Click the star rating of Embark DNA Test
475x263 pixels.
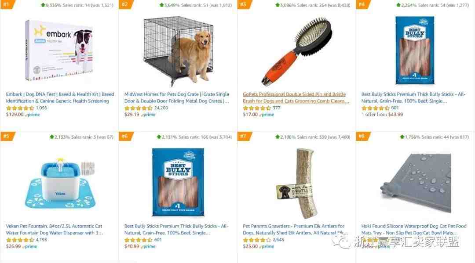(20, 108)
